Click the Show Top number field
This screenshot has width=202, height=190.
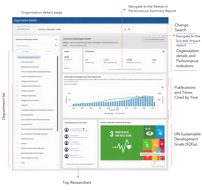click(158, 163)
